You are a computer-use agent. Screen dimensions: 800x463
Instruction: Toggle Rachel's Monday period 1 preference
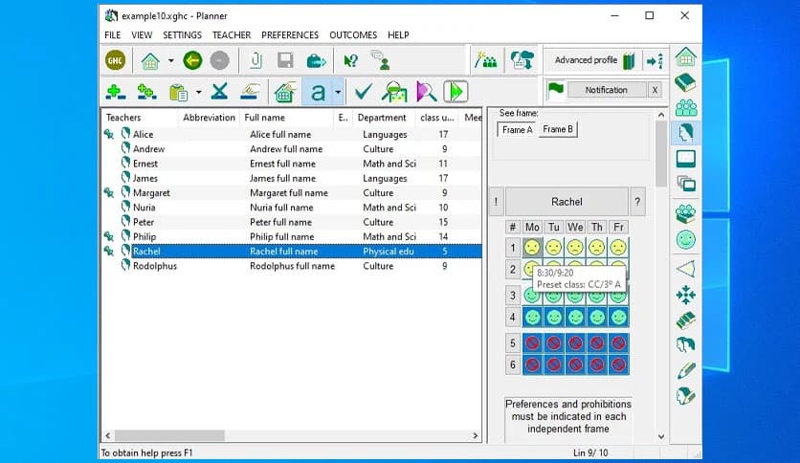(532, 248)
